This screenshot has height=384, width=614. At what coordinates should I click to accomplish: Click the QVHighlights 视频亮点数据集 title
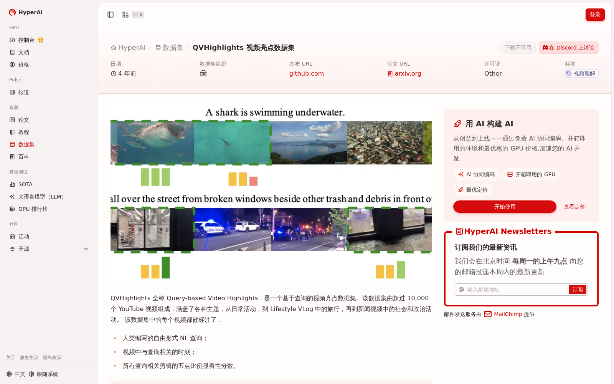(244, 48)
